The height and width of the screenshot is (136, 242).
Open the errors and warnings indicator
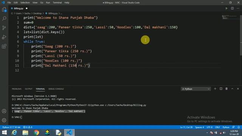tap(28, 127)
